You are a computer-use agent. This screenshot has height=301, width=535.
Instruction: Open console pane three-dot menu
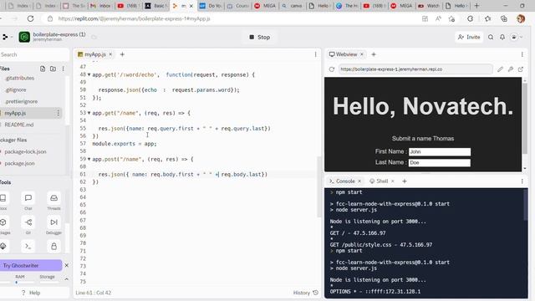[522, 181]
